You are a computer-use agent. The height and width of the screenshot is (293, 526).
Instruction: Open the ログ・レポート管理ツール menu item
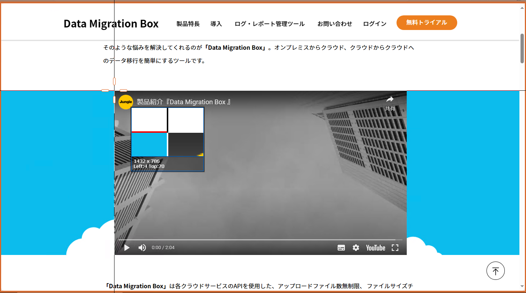click(x=270, y=24)
